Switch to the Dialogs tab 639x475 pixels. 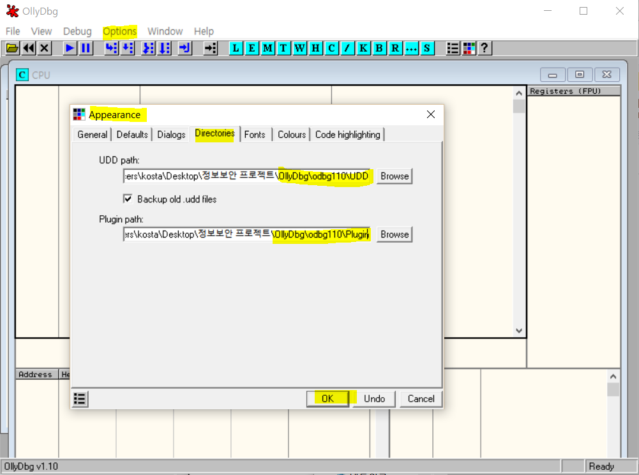pyautogui.click(x=171, y=135)
